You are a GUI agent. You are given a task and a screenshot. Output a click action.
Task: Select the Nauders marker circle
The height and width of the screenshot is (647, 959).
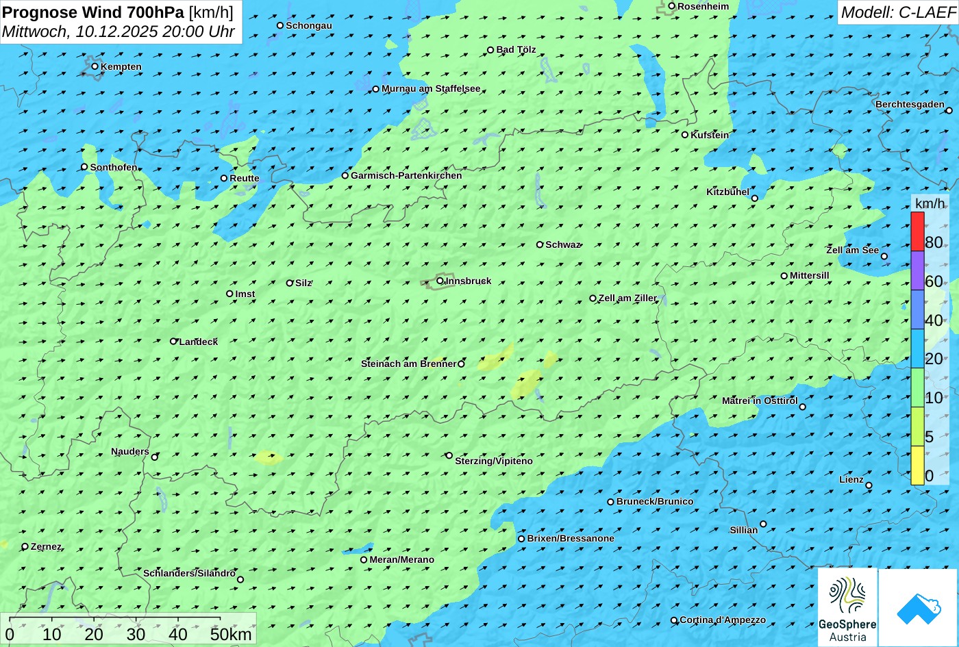pyautogui.click(x=155, y=457)
